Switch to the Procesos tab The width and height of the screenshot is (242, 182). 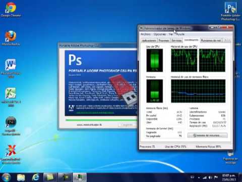click(x=164, y=40)
